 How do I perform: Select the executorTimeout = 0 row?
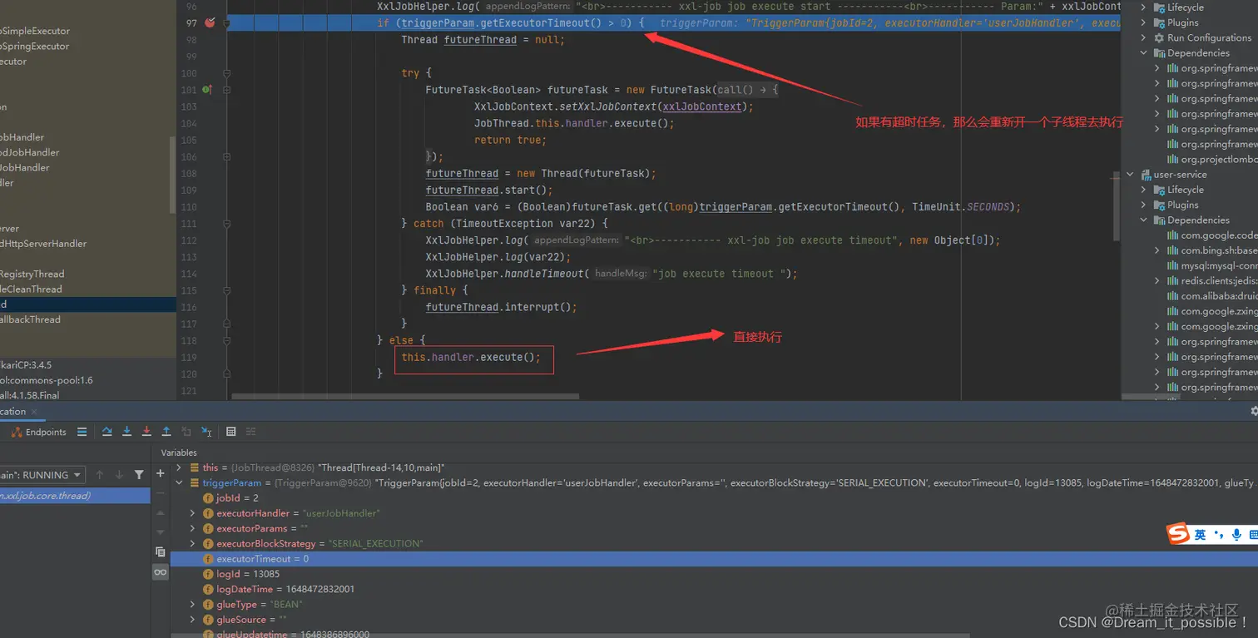tap(714, 559)
